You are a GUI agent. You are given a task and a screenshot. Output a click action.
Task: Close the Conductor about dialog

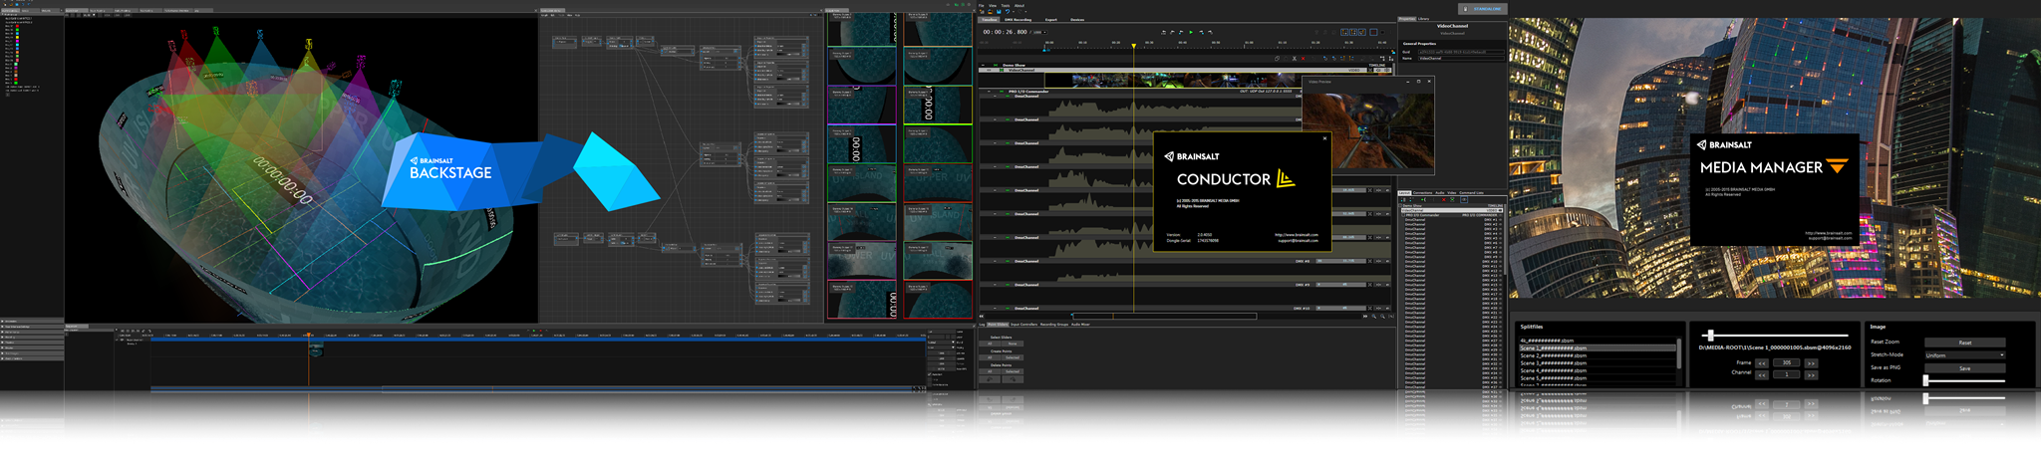click(1324, 138)
